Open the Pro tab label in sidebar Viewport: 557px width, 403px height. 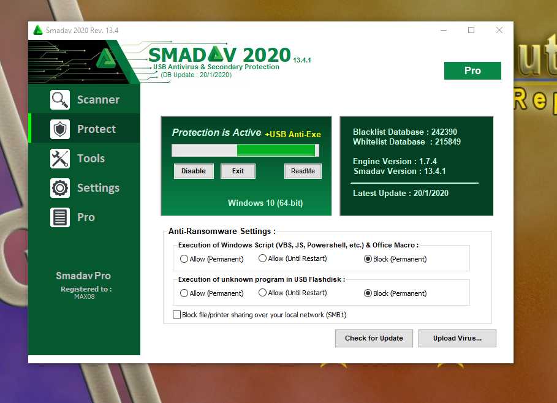pos(86,217)
